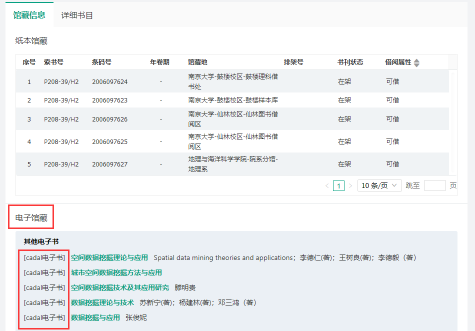Screen dimensions: 475x331
Task: Select page 1 in pagination
Action: click(x=338, y=186)
